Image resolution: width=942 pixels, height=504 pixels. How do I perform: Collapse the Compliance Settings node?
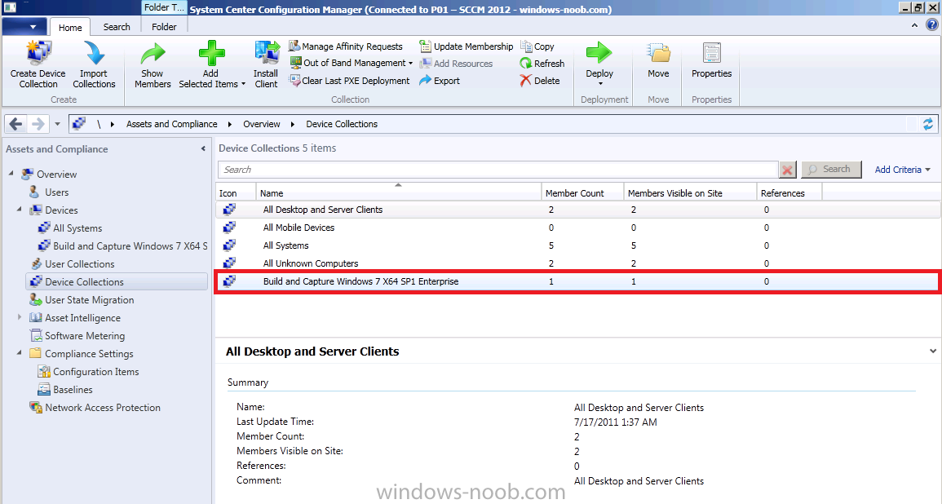[20, 353]
